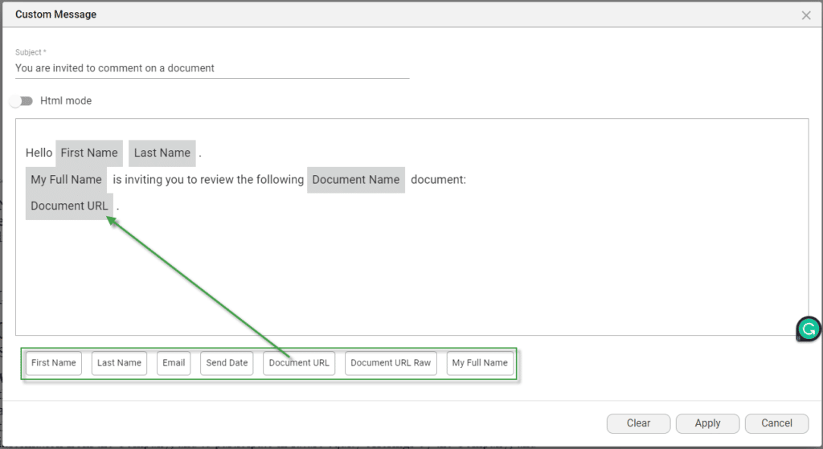Toggle the Html mode switch

[23, 101]
